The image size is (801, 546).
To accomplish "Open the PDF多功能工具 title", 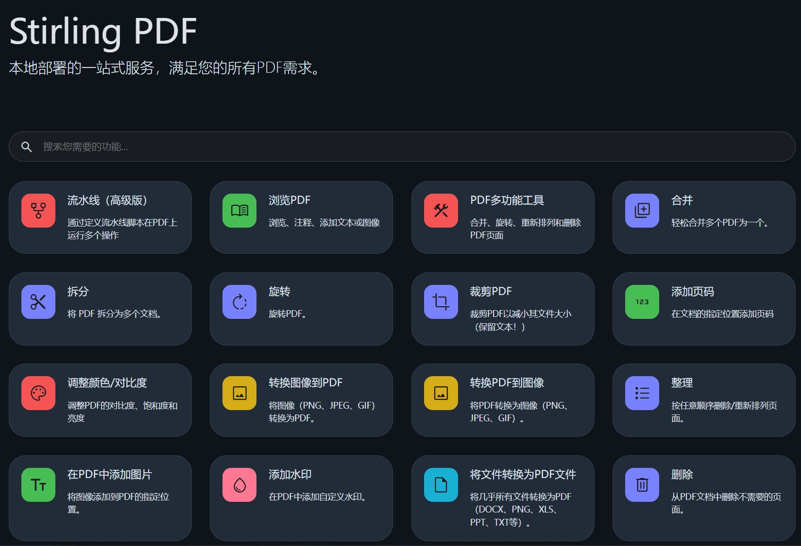I will point(507,200).
